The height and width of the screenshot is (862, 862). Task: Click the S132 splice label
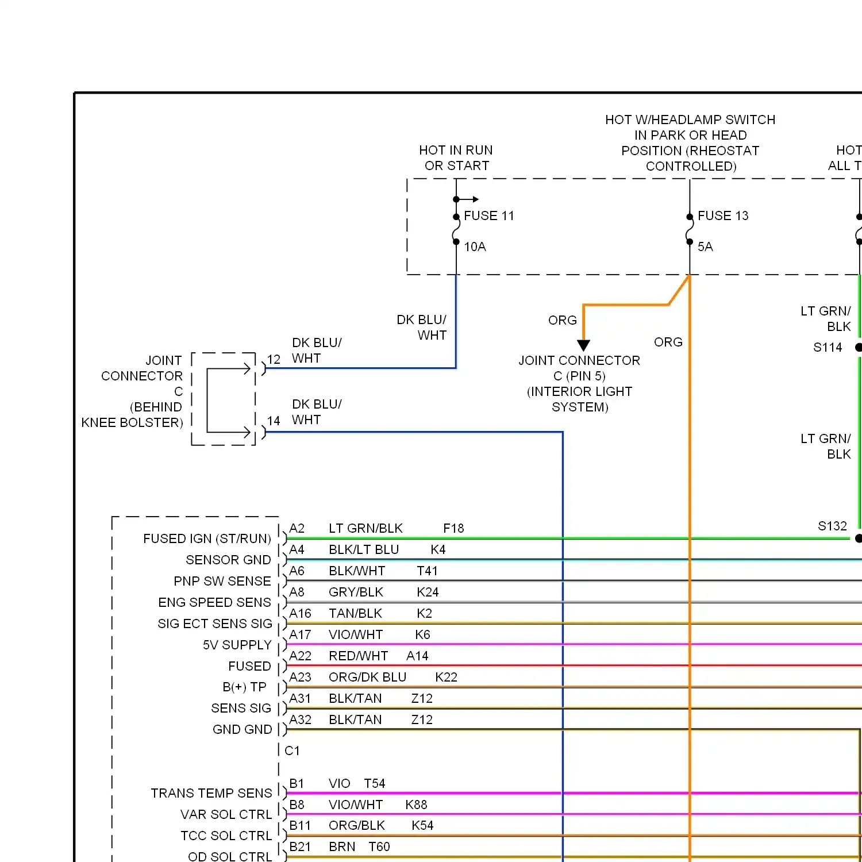833,526
